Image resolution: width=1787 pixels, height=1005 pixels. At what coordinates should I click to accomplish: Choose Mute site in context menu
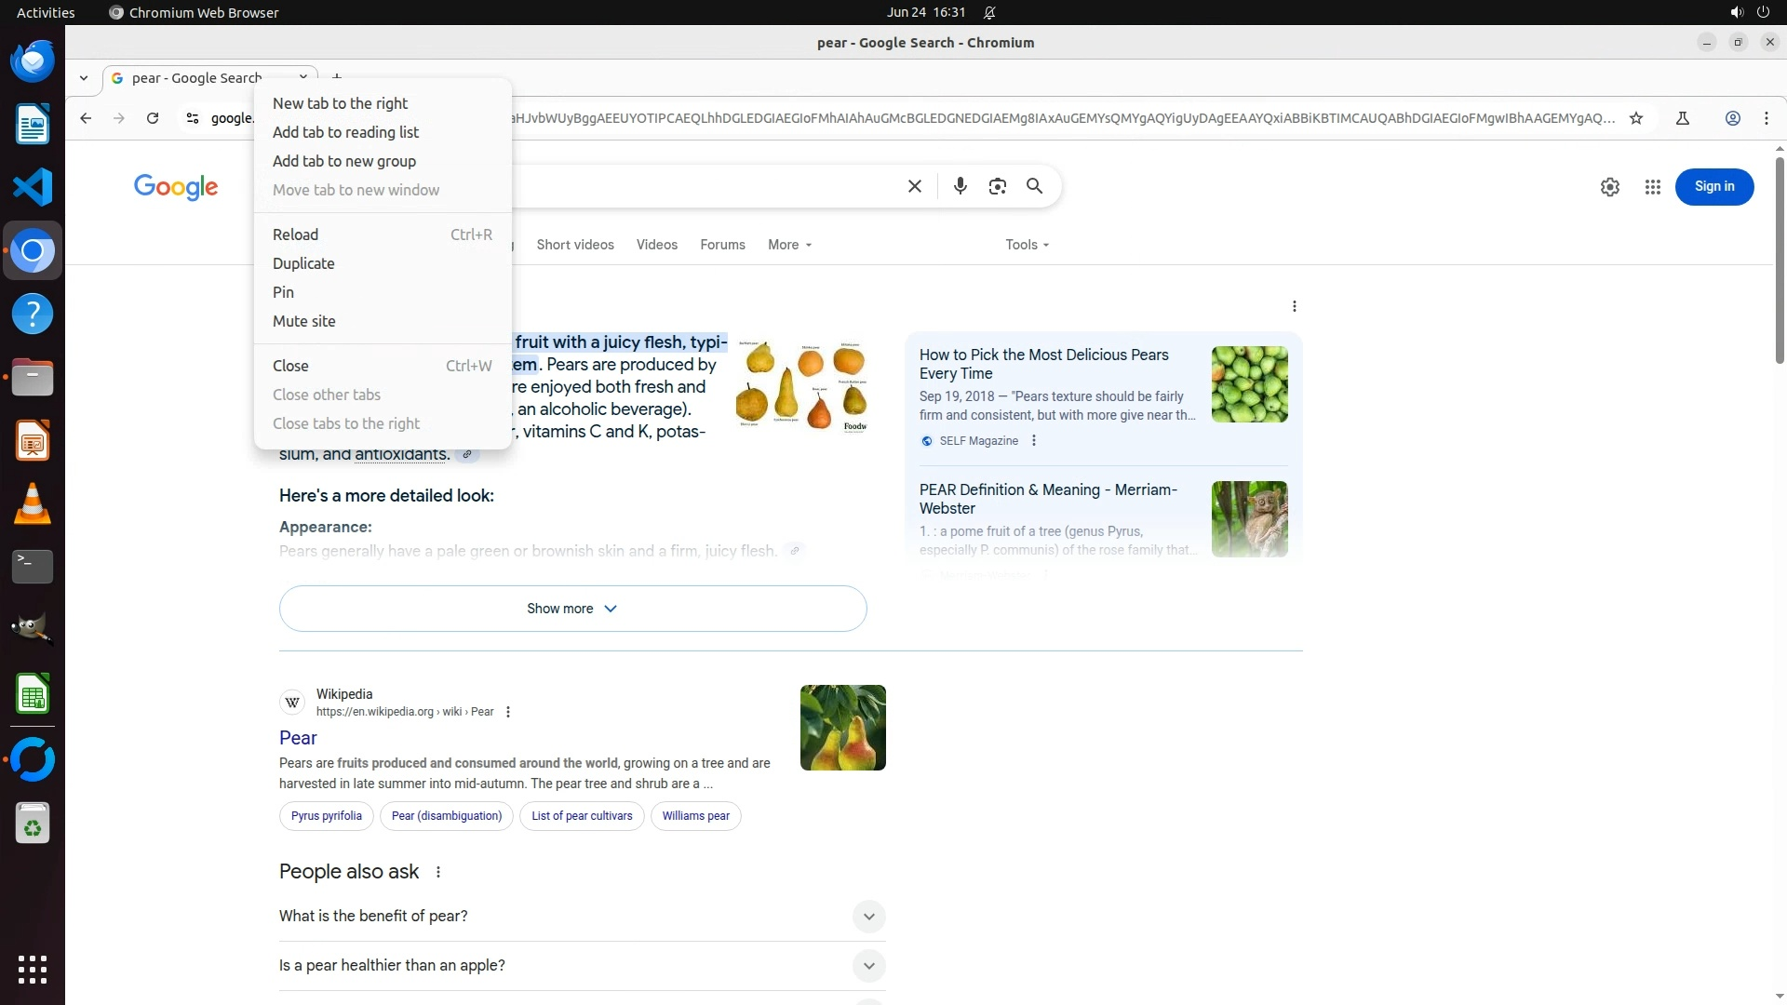click(303, 321)
